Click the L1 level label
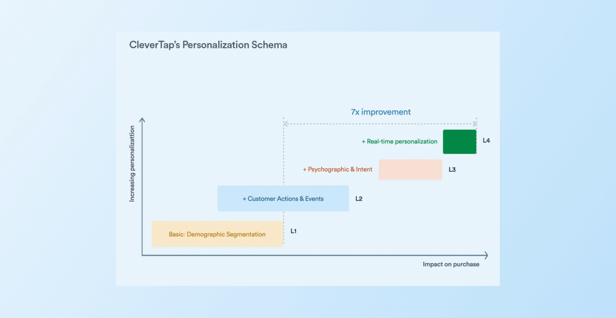This screenshot has width=616, height=318. pyautogui.click(x=293, y=231)
